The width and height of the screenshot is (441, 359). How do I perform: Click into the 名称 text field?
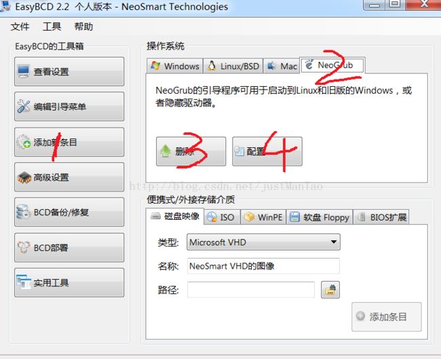click(263, 266)
